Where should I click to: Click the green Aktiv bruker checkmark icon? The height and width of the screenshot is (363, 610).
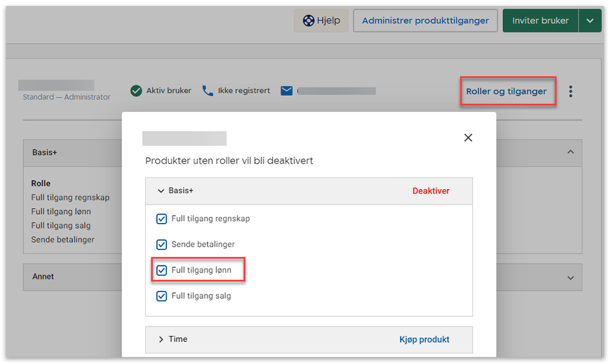tap(136, 91)
